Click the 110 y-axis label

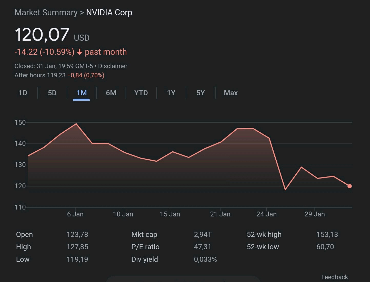click(20, 207)
